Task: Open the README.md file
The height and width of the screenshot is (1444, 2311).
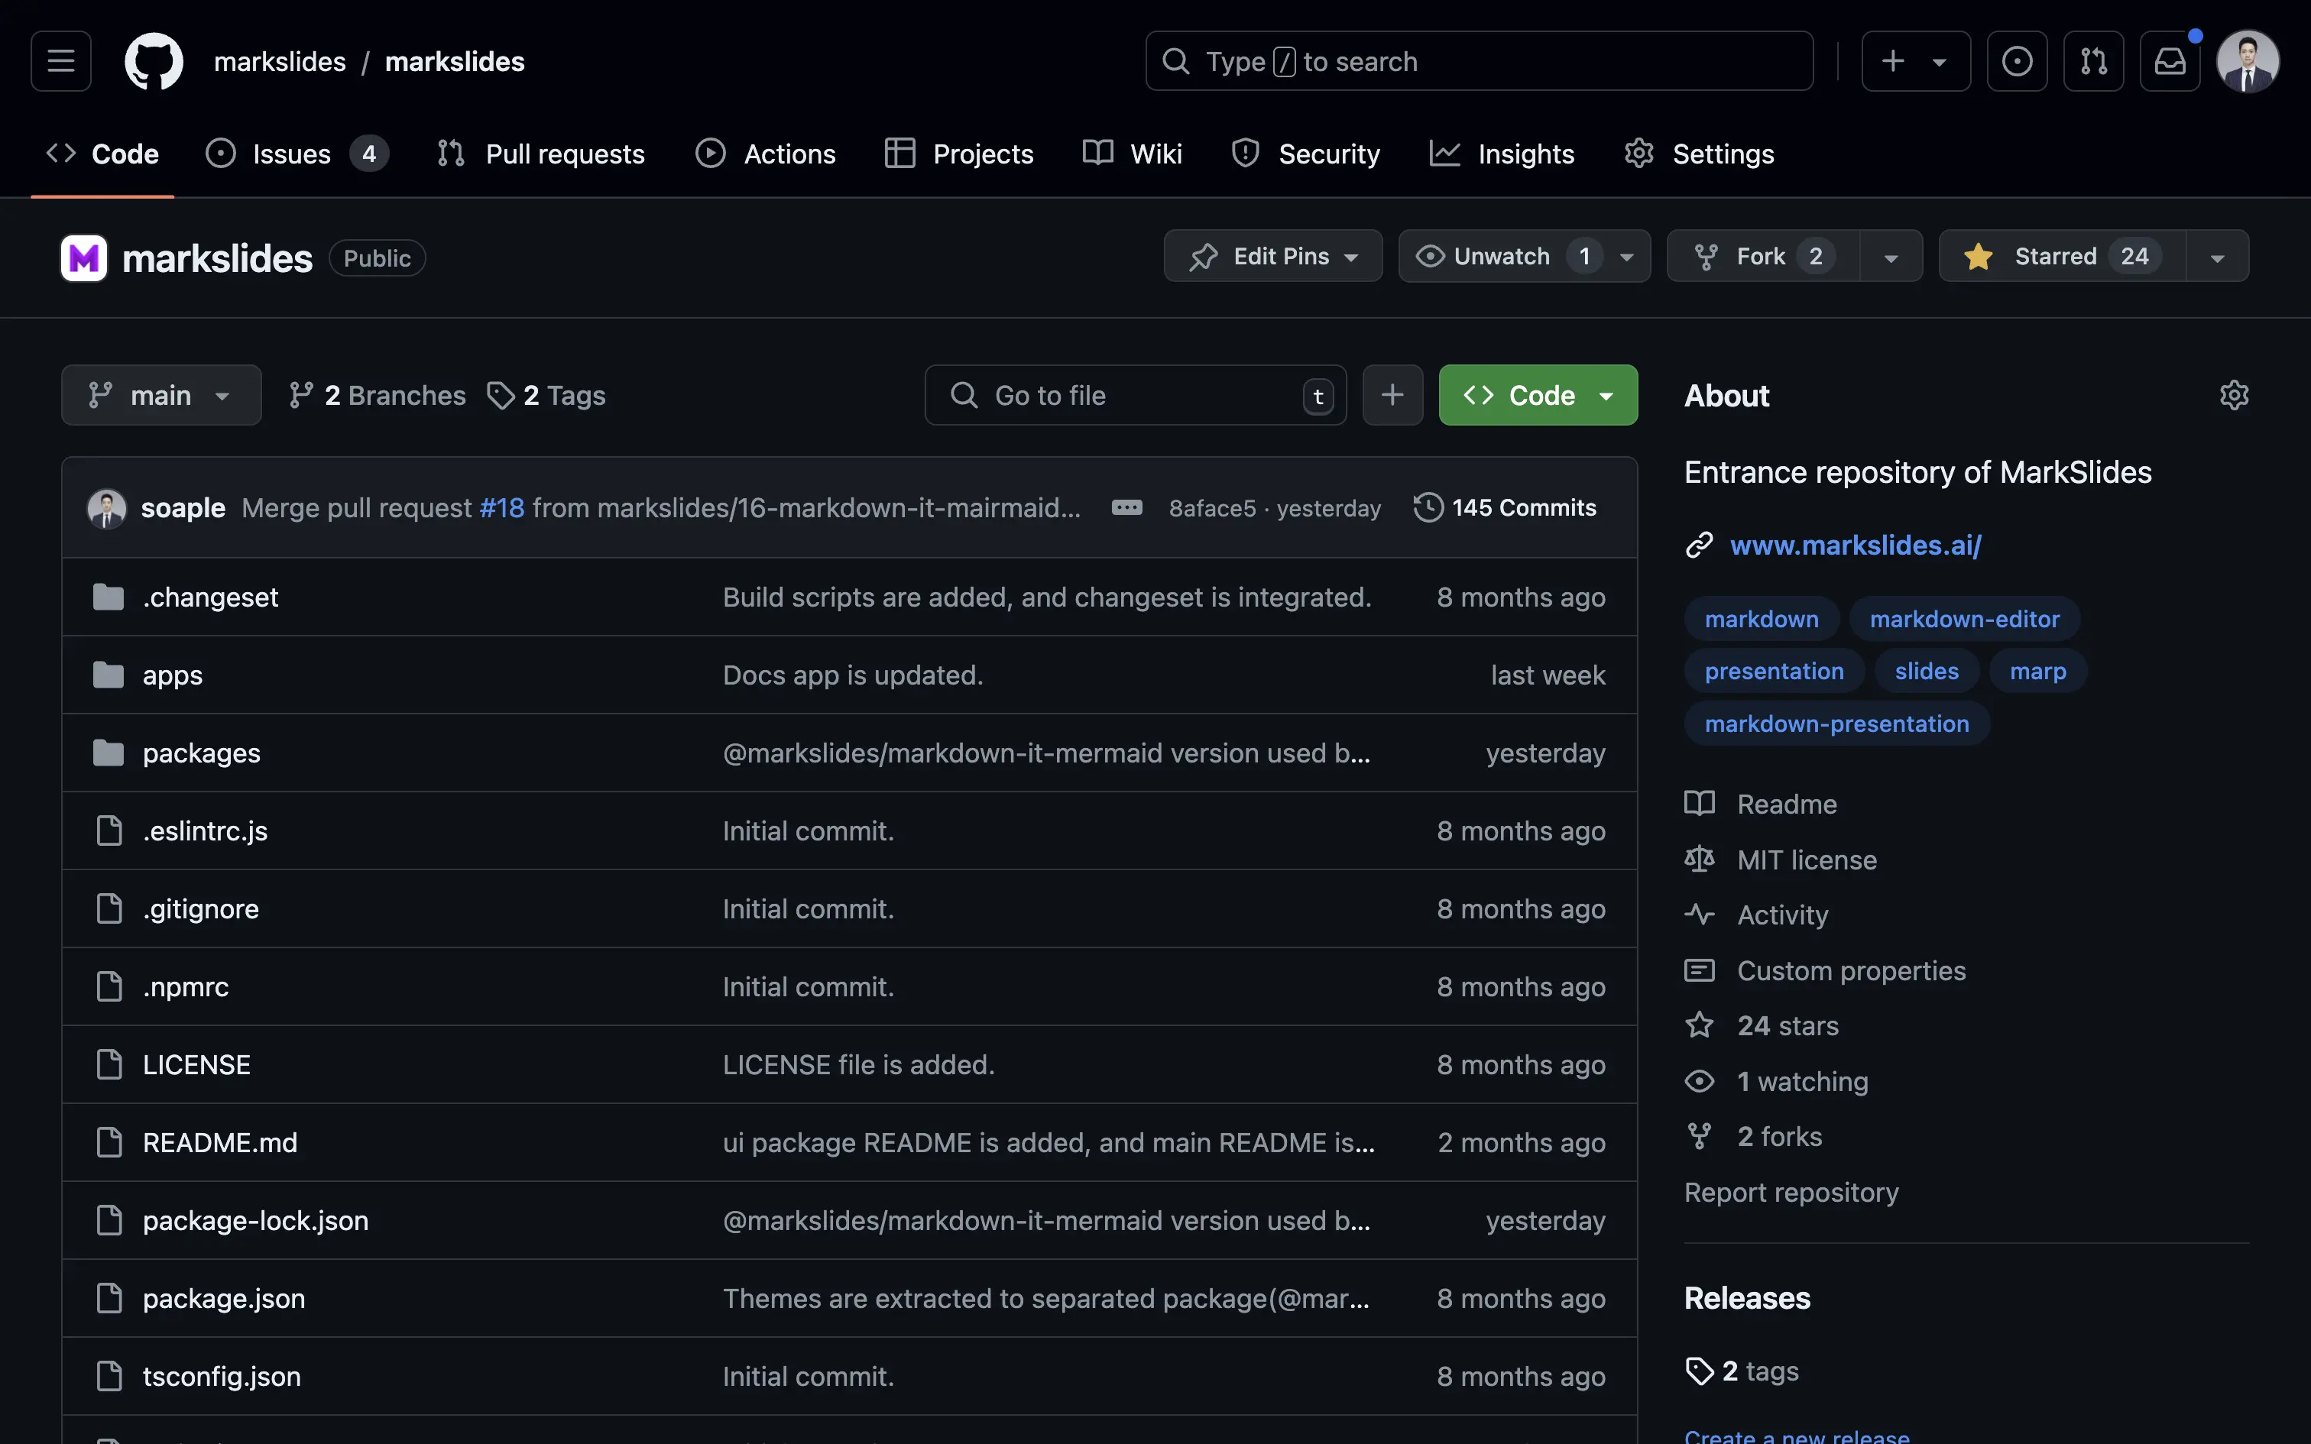Action: tap(219, 1143)
